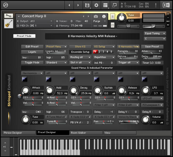Select ensemble voice 5
The height and width of the screenshot is (157, 173).
click(111, 52)
